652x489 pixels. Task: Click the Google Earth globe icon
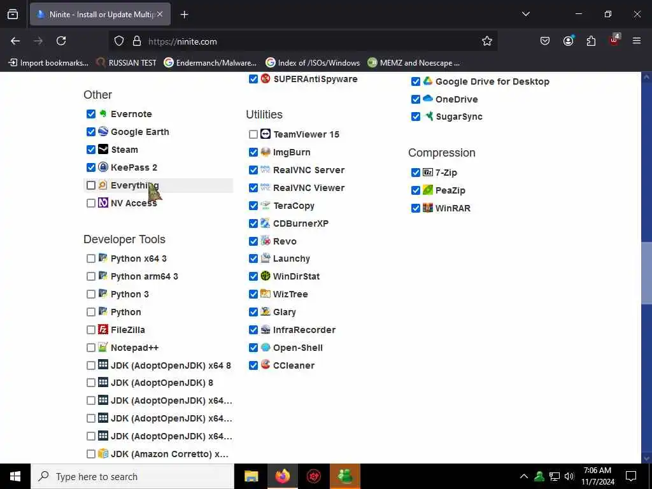[103, 131]
